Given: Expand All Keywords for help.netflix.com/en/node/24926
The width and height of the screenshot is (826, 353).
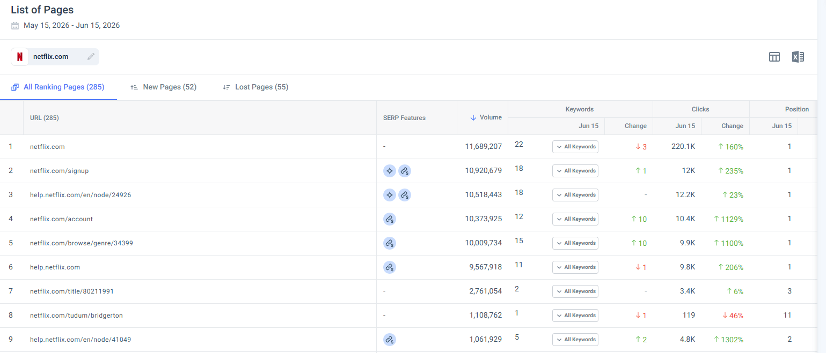Looking at the screenshot, I should tap(575, 195).
